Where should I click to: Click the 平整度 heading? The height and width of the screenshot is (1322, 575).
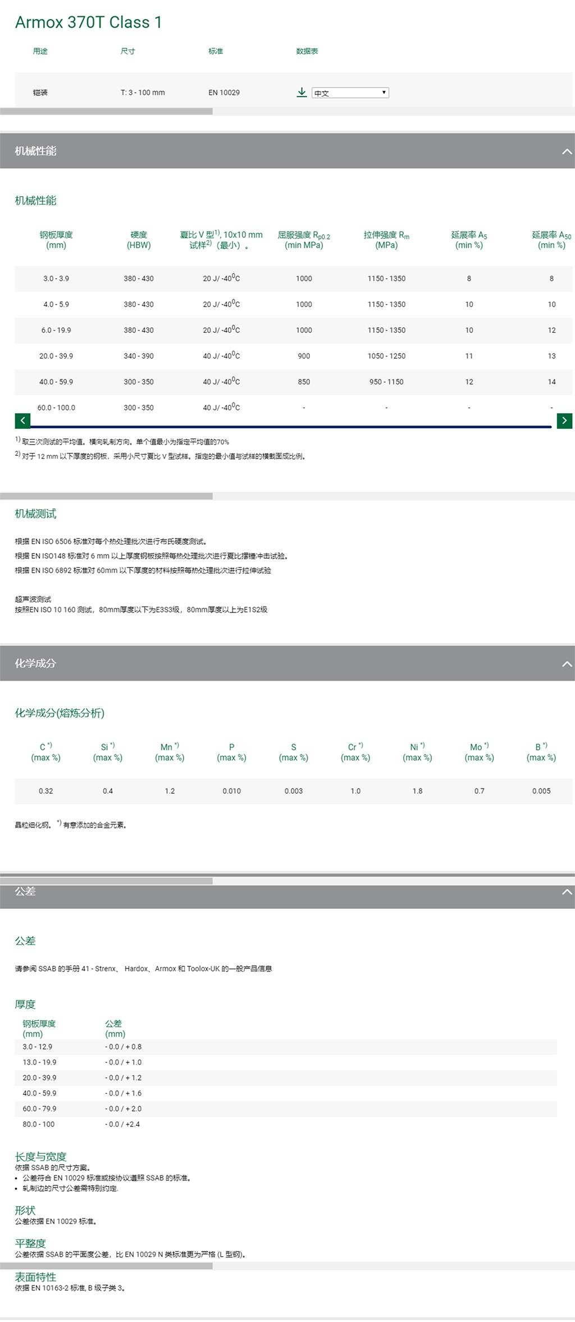30,1243
